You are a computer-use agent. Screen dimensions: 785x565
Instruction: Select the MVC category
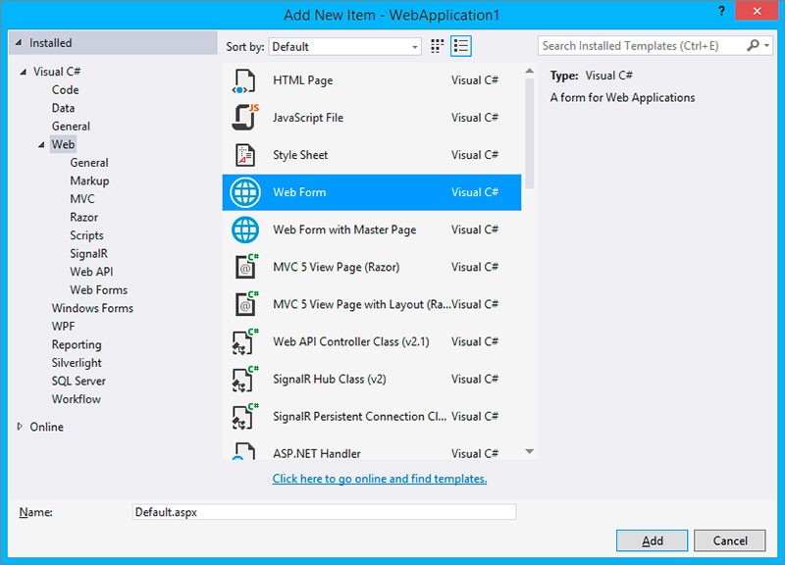click(82, 199)
